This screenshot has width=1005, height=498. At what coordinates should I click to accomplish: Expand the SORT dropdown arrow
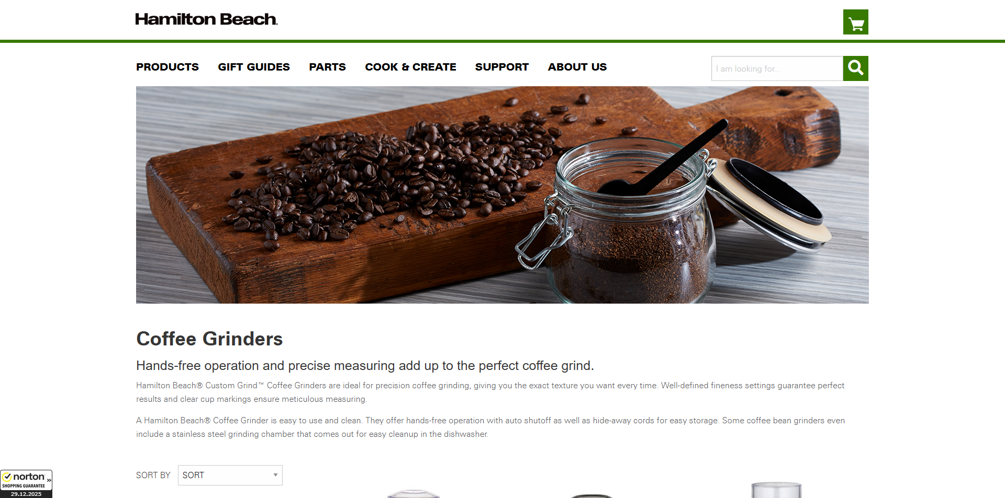(x=275, y=475)
